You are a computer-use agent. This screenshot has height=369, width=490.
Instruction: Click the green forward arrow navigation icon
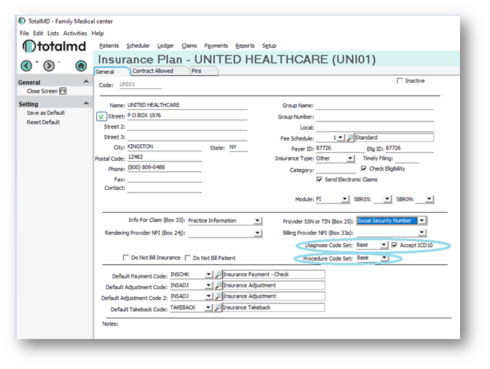click(49, 66)
